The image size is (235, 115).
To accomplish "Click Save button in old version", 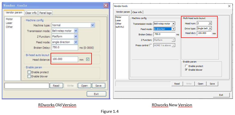I will tap(98, 86).
